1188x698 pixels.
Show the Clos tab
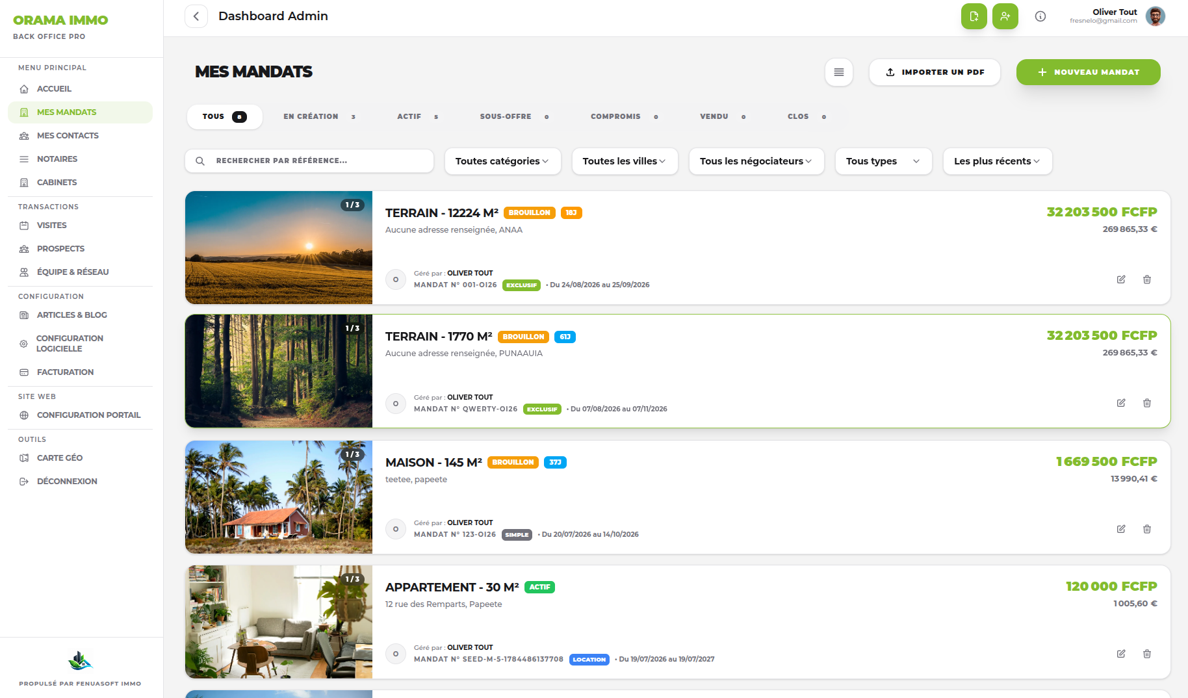(807, 117)
